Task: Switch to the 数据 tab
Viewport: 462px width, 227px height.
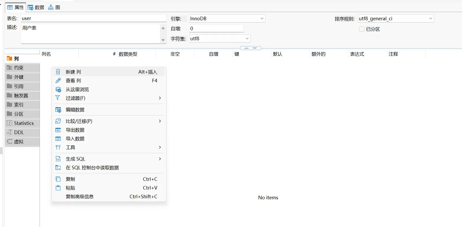Action: (36, 7)
